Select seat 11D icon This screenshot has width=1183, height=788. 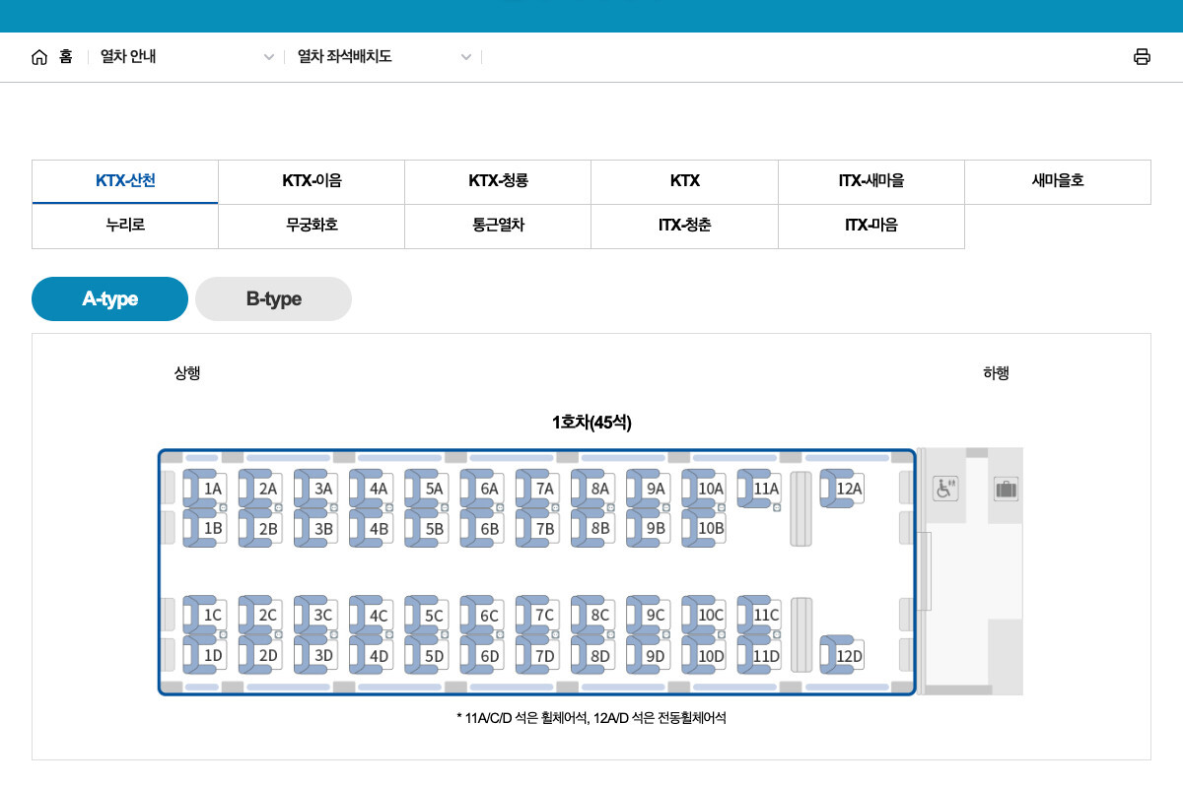(x=759, y=654)
